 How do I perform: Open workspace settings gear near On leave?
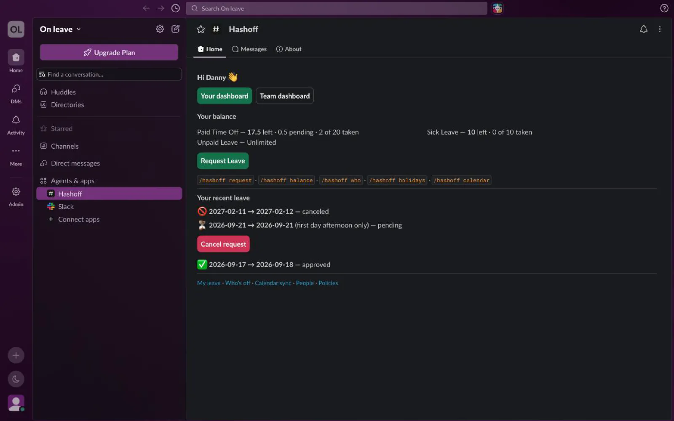pos(160,29)
